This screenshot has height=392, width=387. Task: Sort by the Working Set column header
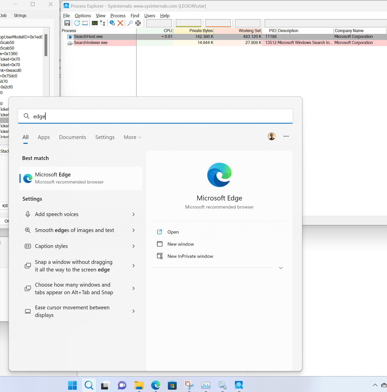[x=238, y=31]
